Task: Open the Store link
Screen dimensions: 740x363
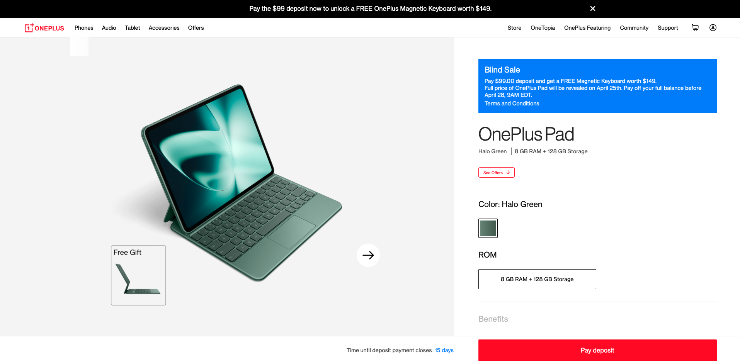Action: click(514, 28)
